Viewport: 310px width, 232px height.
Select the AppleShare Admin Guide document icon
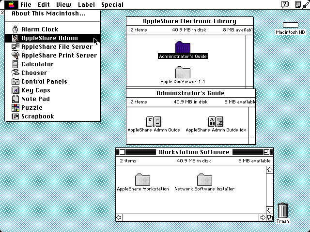[154, 121]
